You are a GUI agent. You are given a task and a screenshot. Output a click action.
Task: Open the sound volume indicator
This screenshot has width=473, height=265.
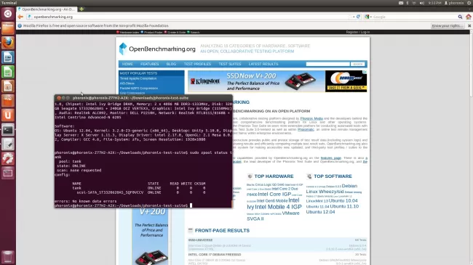(422, 3)
